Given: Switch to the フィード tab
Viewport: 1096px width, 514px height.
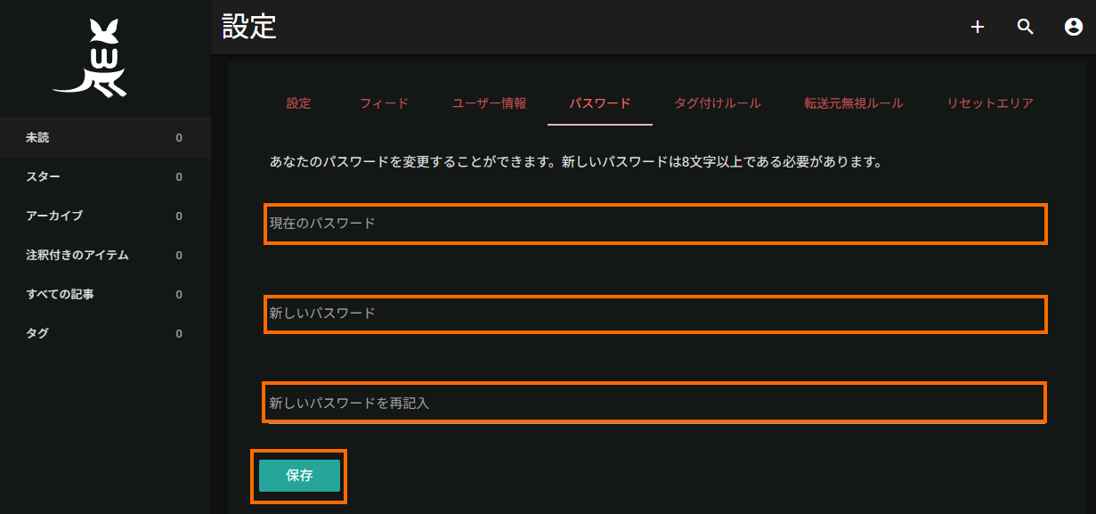Looking at the screenshot, I should 384,103.
